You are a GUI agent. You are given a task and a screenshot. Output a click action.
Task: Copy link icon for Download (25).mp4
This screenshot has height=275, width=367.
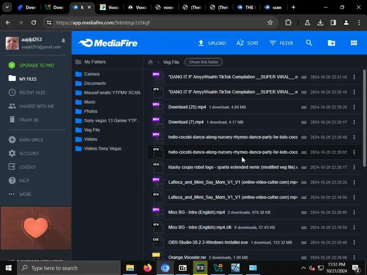pos(304,107)
